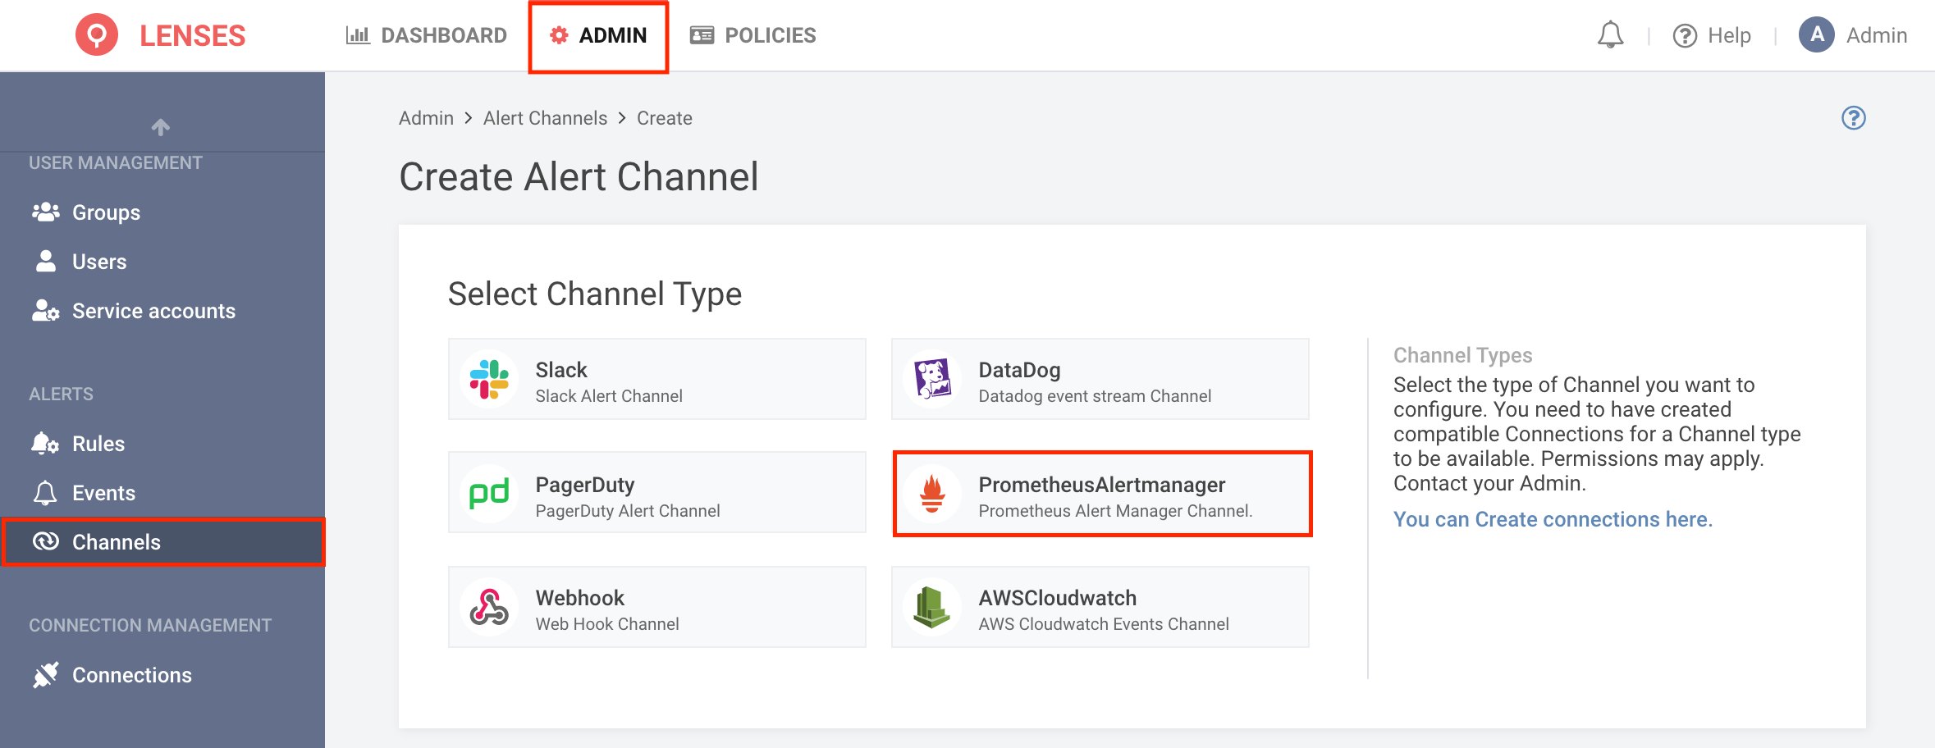The image size is (1935, 748).
Task: Choose the Webhook channel type card
Action: click(657, 607)
